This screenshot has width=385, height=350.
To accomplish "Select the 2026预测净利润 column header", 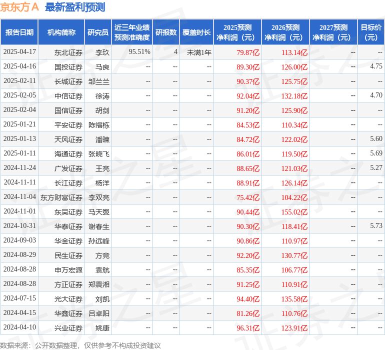I will (x=285, y=32).
